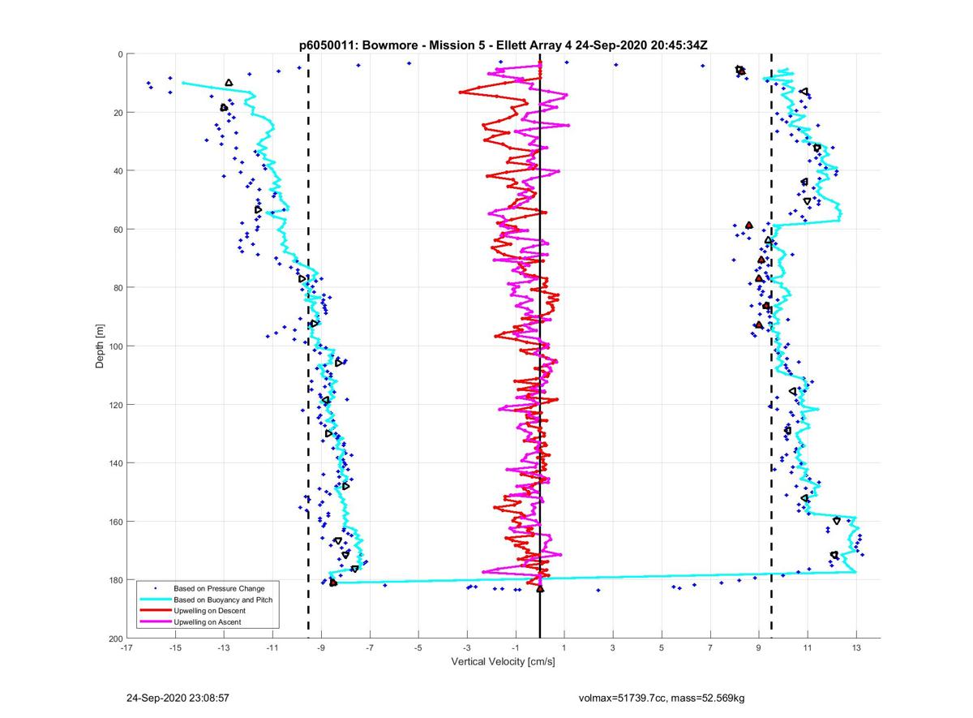Screen dimensions: 973x718
Task: Click x-axis tick label 13
Action: [856, 648]
